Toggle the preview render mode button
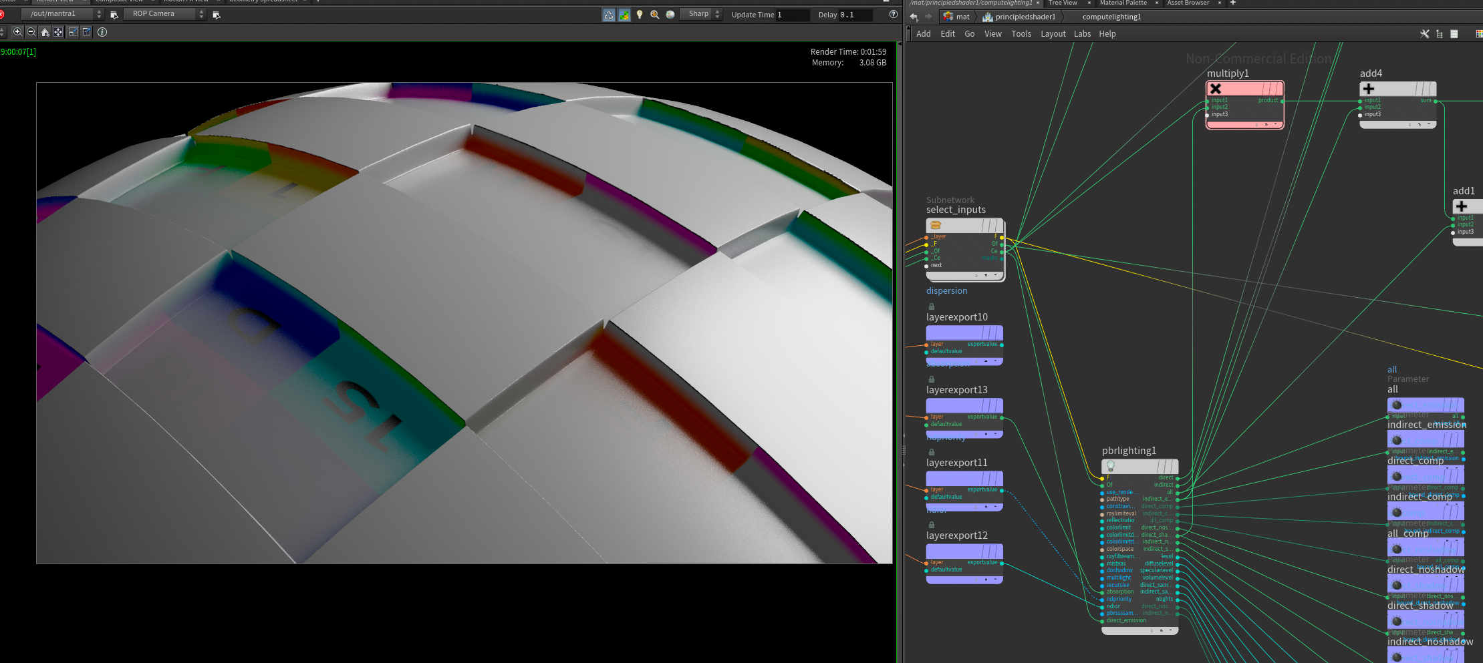This screenshot has height=663, width=1483. tap(624, 15)
